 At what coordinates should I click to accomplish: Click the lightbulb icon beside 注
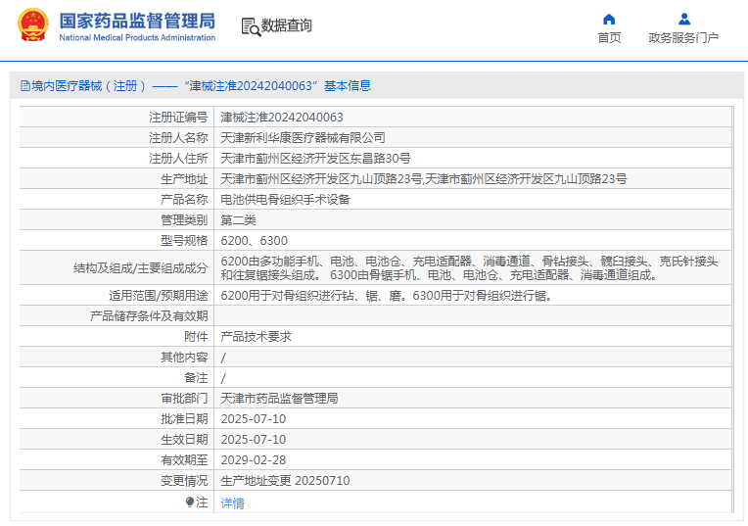click(190, 502)
